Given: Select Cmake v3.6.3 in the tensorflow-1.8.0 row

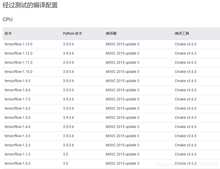Looking at the screenshot, I should tap(185, 90).
